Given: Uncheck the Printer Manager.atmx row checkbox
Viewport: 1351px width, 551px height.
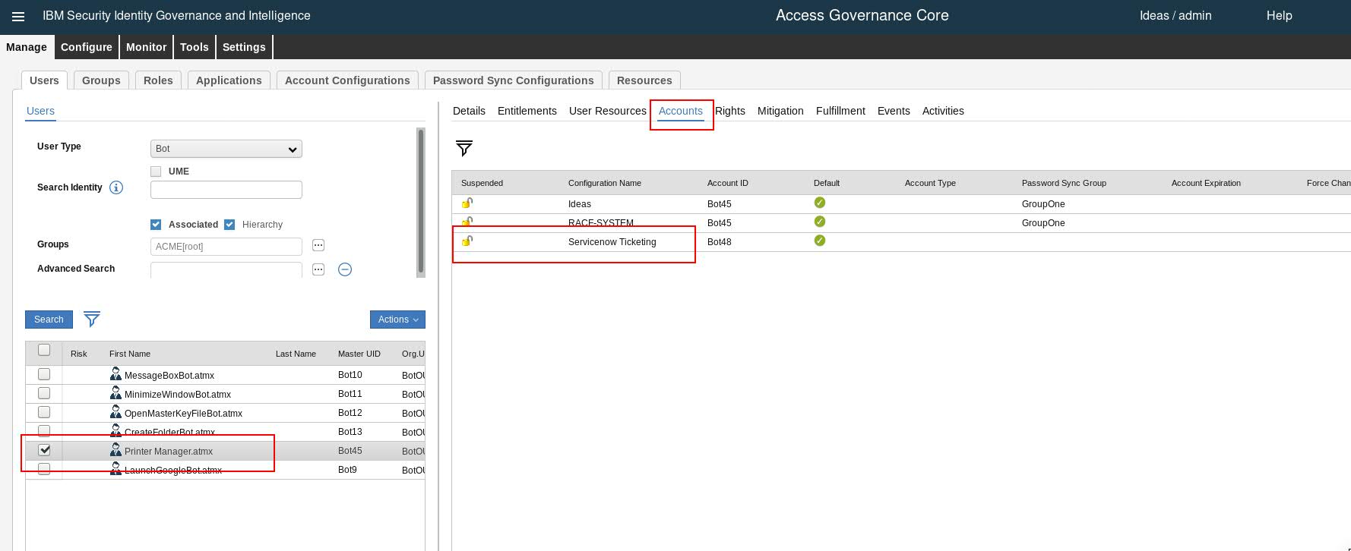Looking at the screenshot, I should point(44,450).
